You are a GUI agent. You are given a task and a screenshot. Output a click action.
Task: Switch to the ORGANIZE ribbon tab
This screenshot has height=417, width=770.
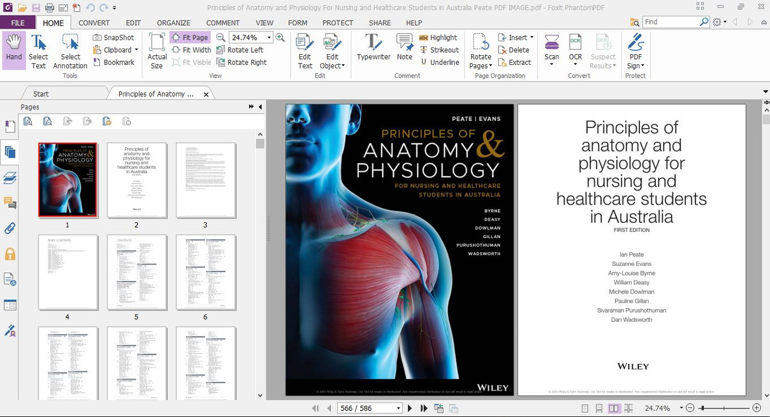[174, 23]
